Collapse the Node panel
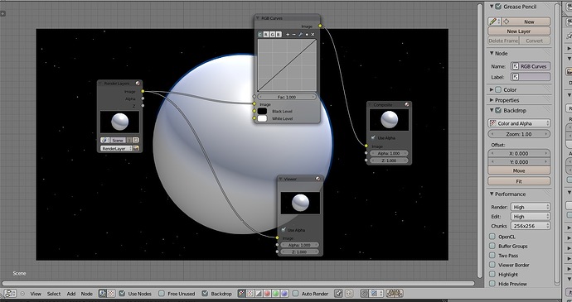572x302 pixels. (492, 53)
